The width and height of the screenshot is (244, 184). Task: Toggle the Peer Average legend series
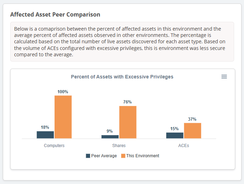[104, 156]
